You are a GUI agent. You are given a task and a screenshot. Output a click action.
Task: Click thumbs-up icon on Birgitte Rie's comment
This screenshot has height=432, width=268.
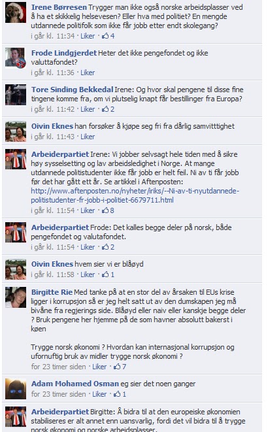(x=117, y=367)
